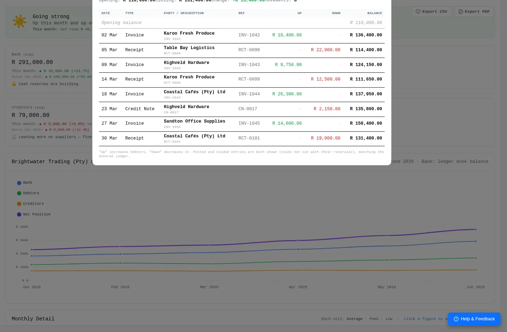The height and width of the screenshot is (332, 507).
Task: Open the Help & Feedback widget
Action: 474,319
